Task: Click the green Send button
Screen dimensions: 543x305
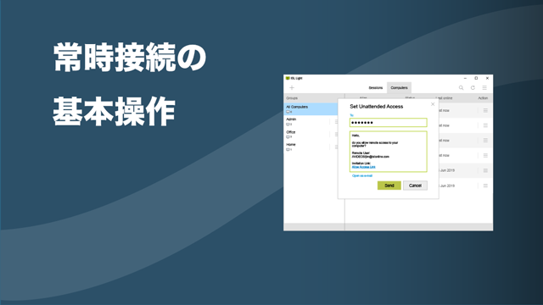Action: 389,186
